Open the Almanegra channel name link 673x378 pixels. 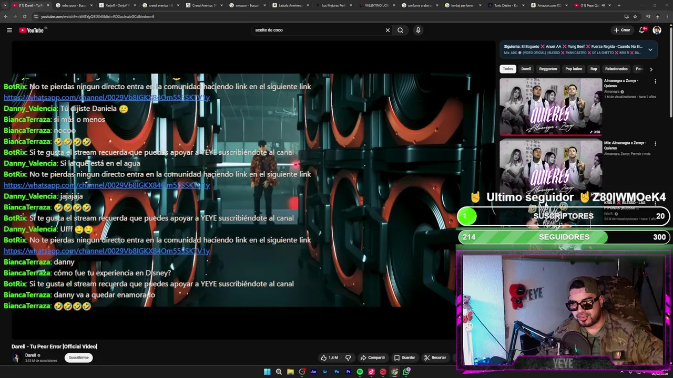611,92
